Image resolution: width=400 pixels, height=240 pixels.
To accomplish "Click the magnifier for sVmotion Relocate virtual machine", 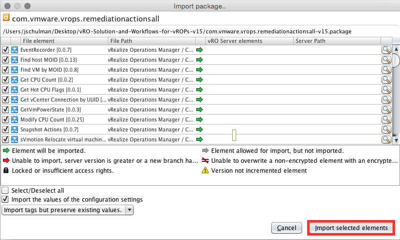I will pos(387,139).
